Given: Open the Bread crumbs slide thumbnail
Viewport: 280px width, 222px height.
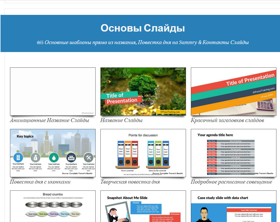Looking at the screenshot, I should pos(53,206).
